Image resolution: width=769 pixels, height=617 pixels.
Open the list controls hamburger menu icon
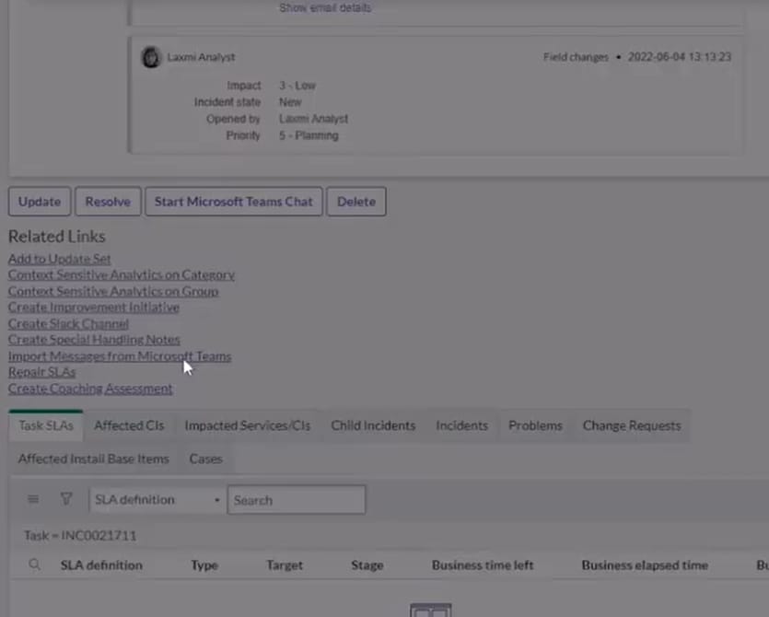coord(33,499)
